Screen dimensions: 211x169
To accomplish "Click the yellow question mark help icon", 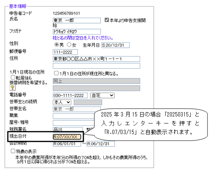I will 13,87.
